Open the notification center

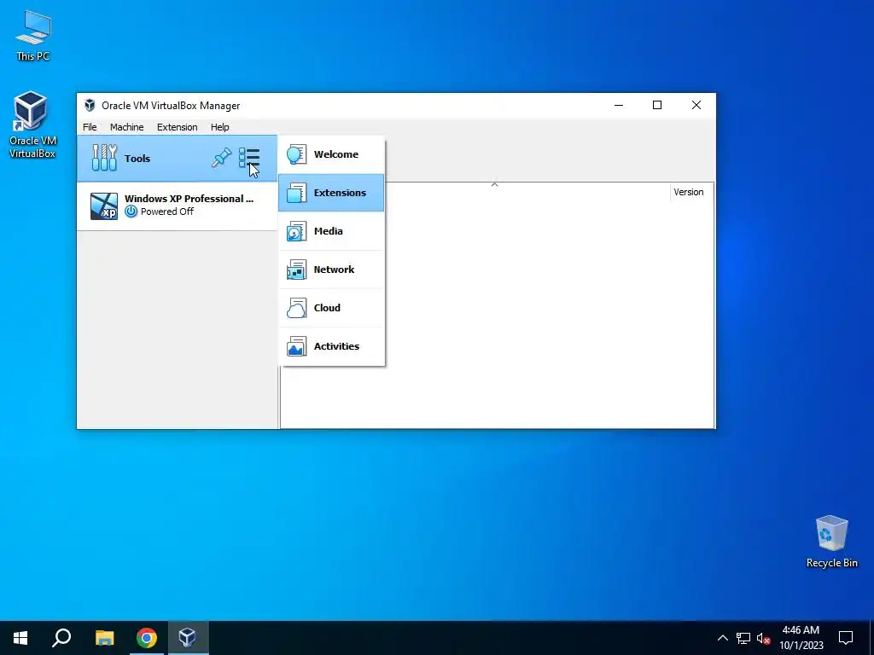846,638
